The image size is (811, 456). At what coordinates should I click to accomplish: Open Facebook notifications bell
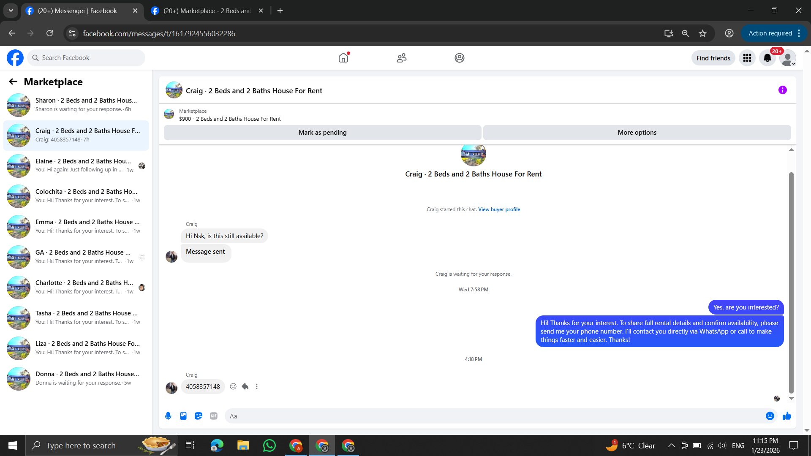point(767,58)
